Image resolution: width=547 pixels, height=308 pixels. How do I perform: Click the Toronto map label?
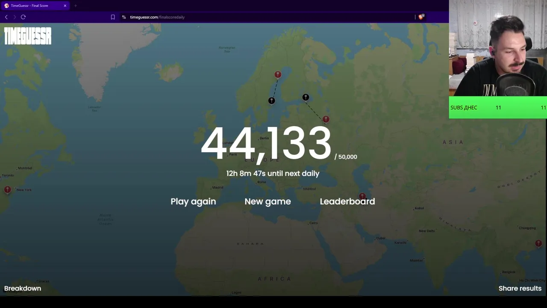pos(8,175)
